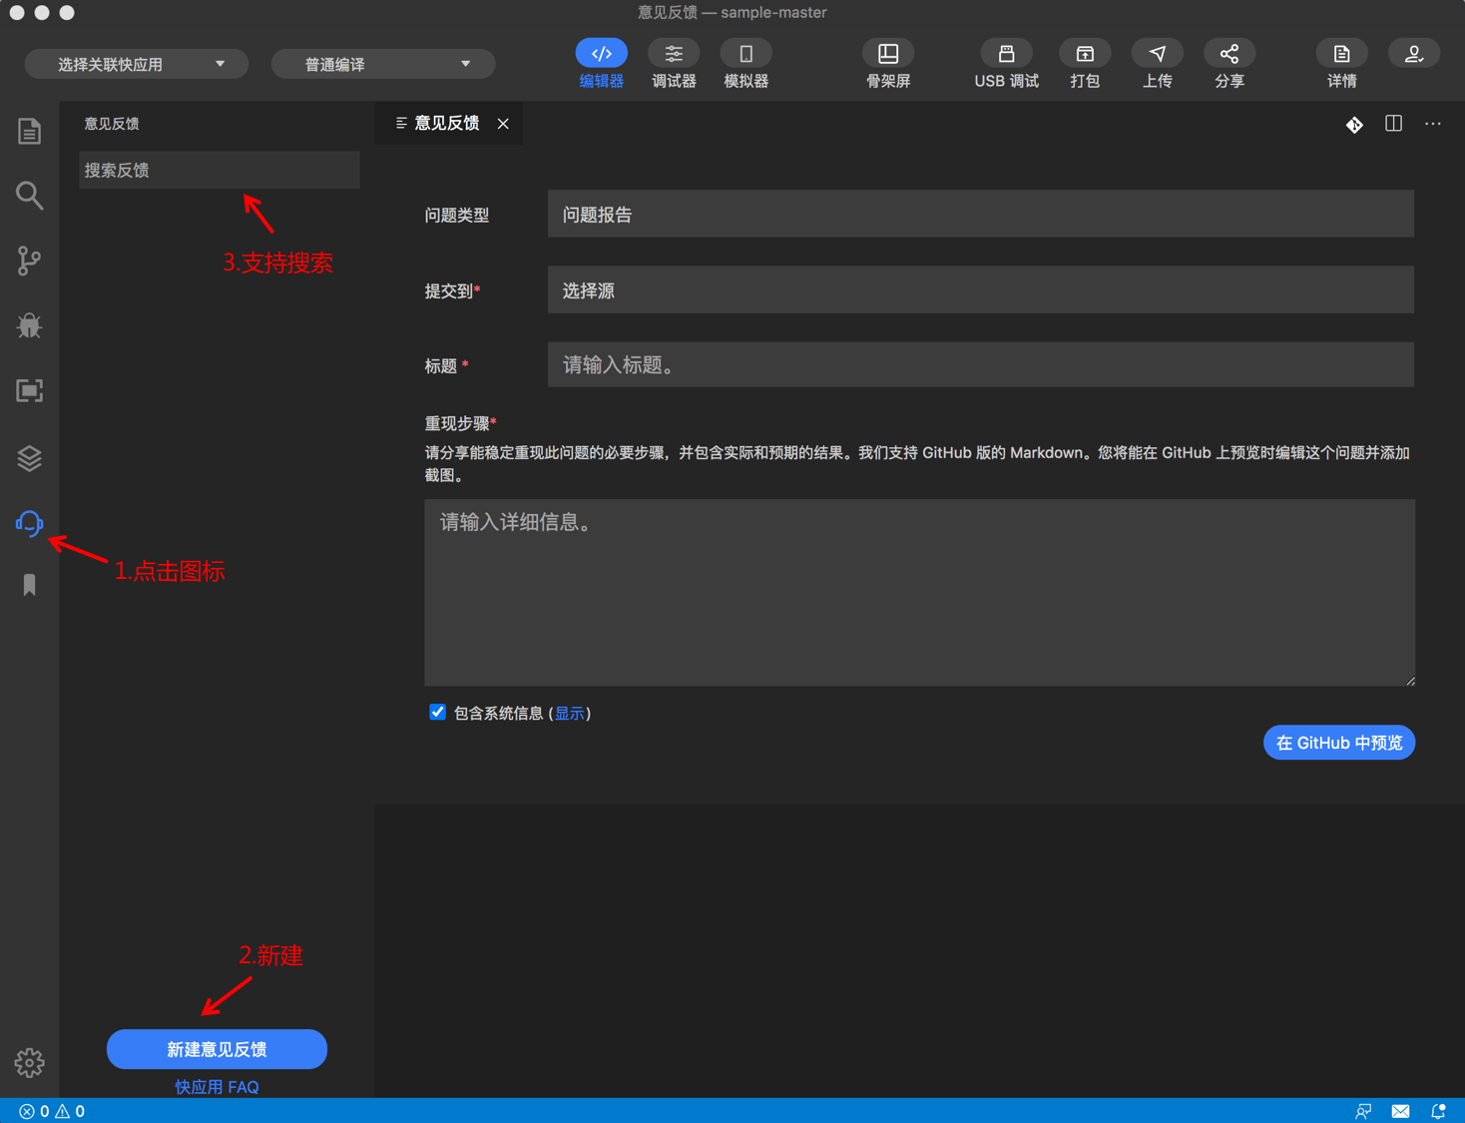
Task: Click the 上传 upload icon
Action: [x=1157, y=63]
